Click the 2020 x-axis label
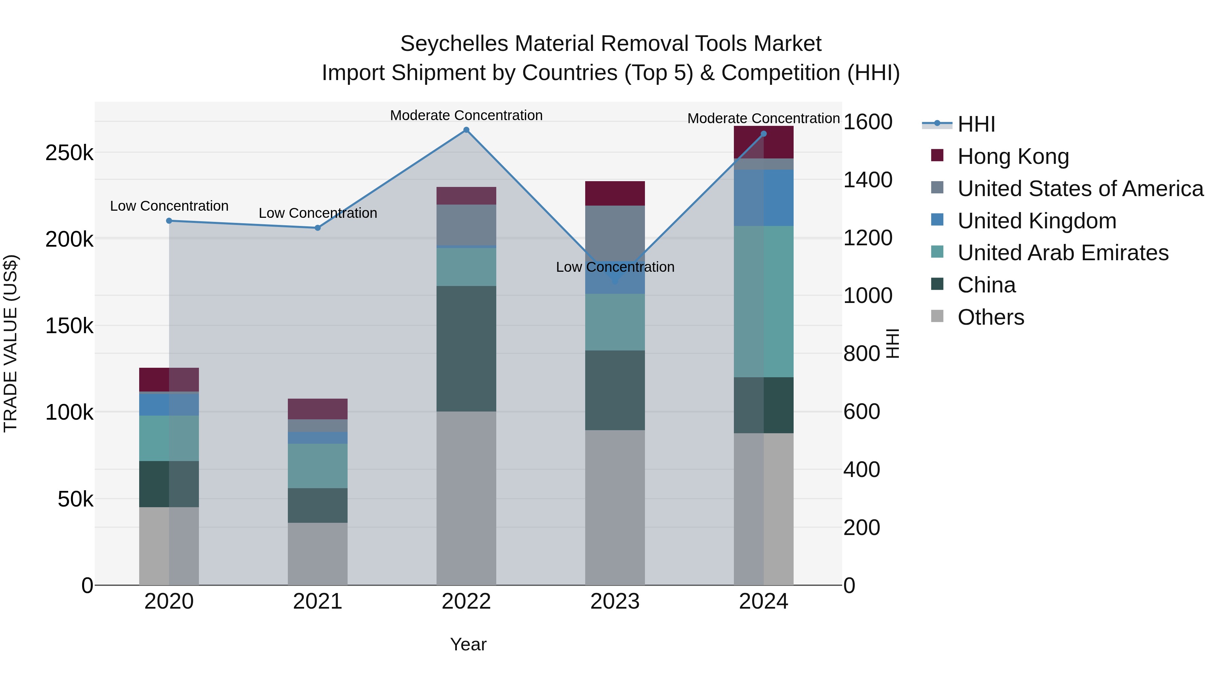The image size is (1222, 687). tap(169, 602)
